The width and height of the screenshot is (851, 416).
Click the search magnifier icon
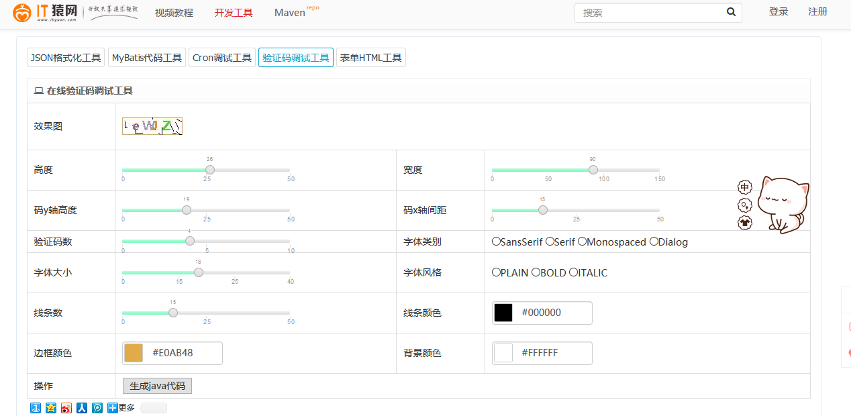731,12
